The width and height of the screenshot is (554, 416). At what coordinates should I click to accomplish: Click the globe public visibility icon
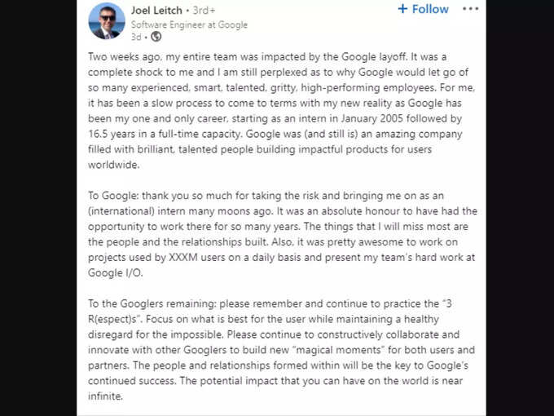pyautogui.click(x=156, y=37)
